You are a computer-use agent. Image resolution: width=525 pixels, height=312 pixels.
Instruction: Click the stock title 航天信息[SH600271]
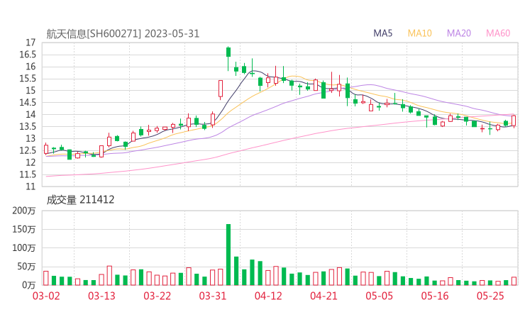[94, 33]
